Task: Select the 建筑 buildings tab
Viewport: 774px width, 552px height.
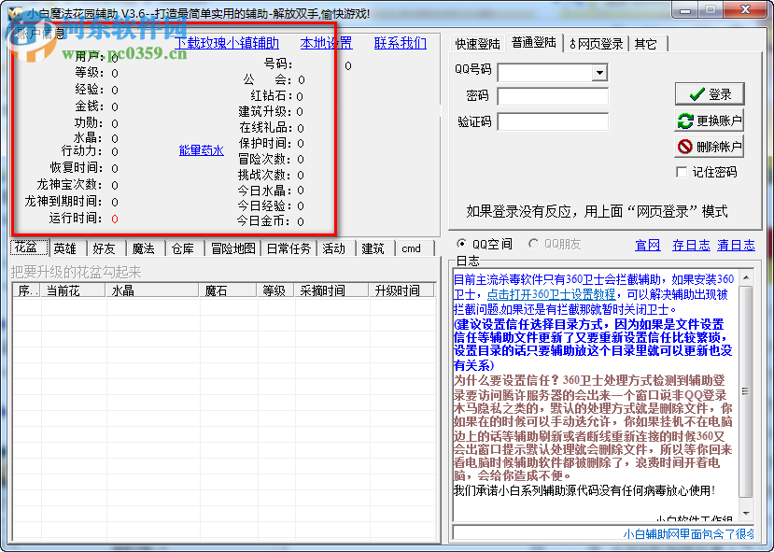Action: 373,248
